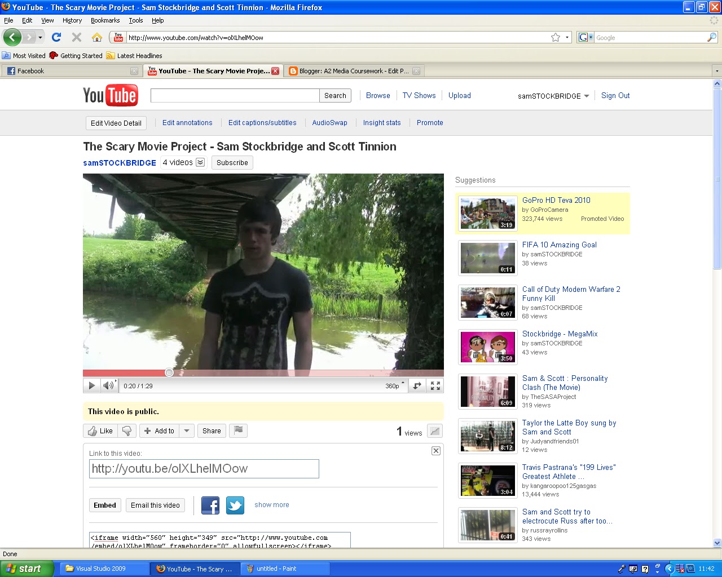Click YouTube search input field
The height and width of the screenshot is (577, 722).
(x=235, y=96)
